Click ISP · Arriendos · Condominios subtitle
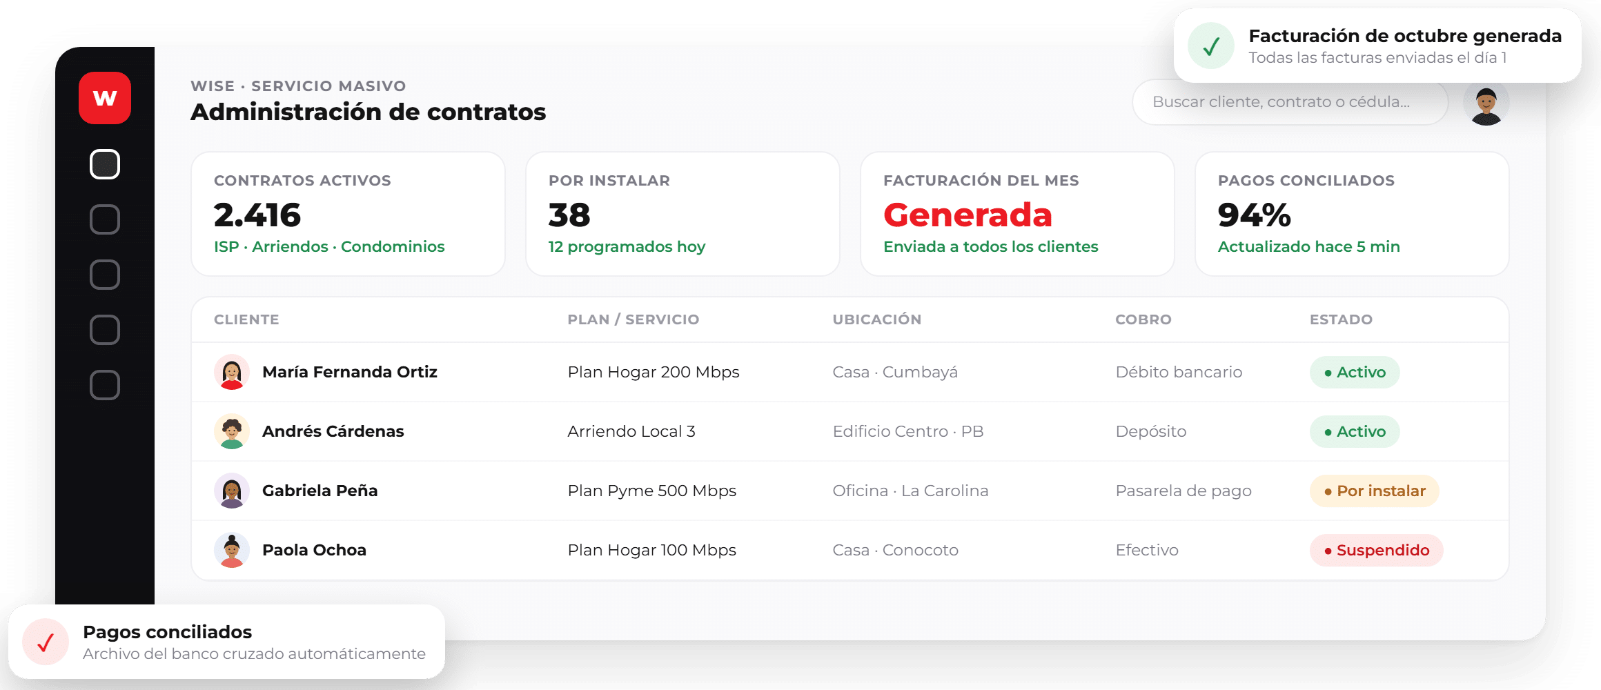 329,246
